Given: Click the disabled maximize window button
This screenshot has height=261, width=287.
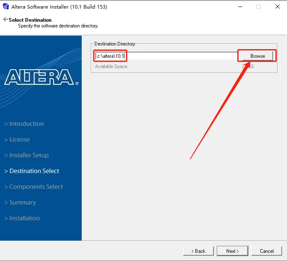Looking at the screenshot, I should point(259,7).
